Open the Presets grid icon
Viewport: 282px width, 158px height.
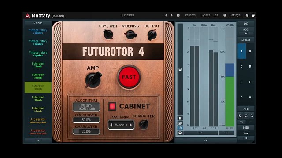[122, 15]
